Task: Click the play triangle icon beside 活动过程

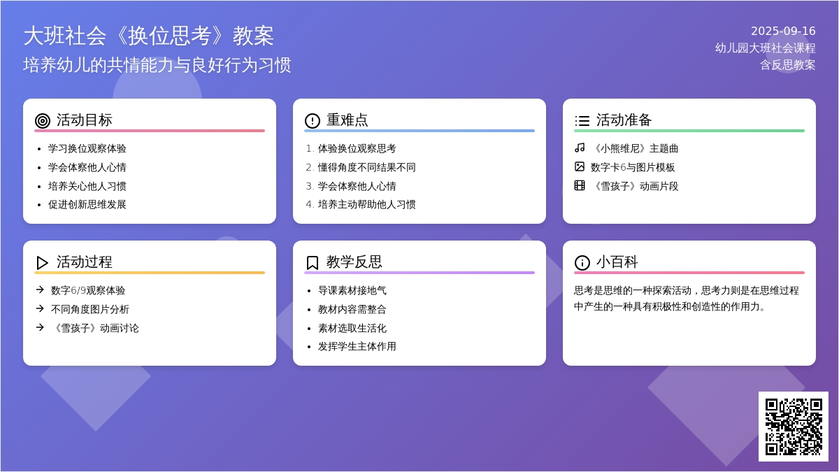Action: click(43, 263)
